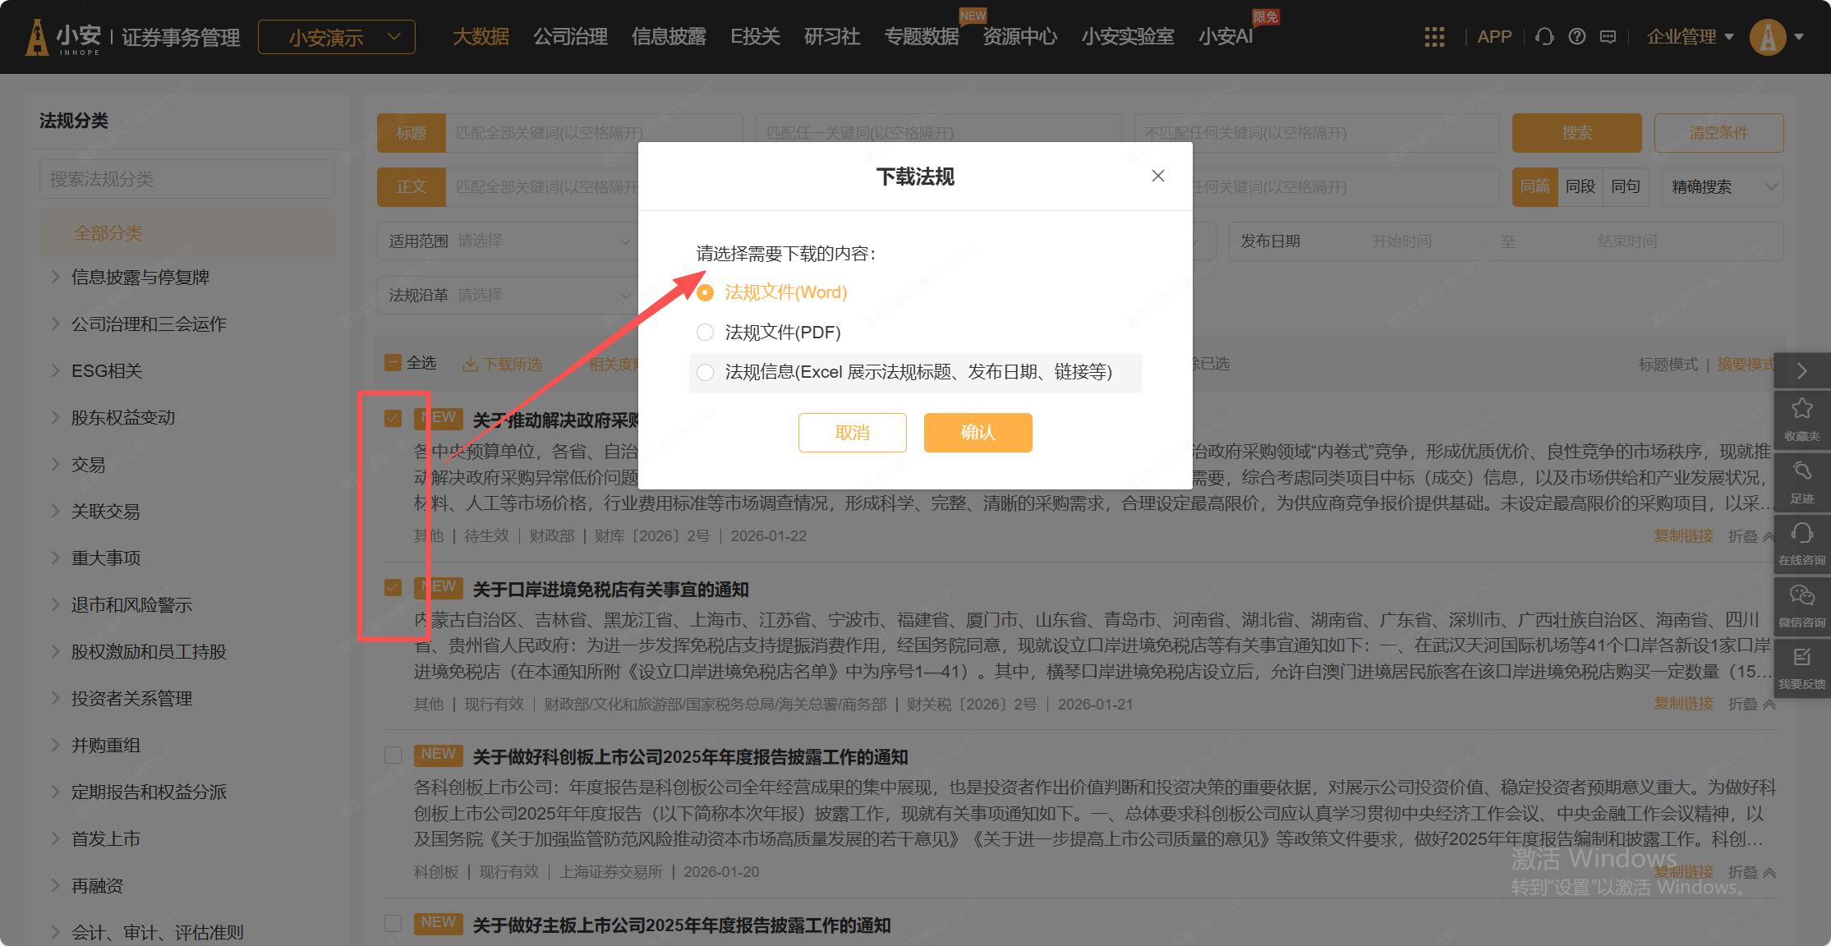Click 取消 to cancel download
Screen dimensions: 1831x946
852,433
